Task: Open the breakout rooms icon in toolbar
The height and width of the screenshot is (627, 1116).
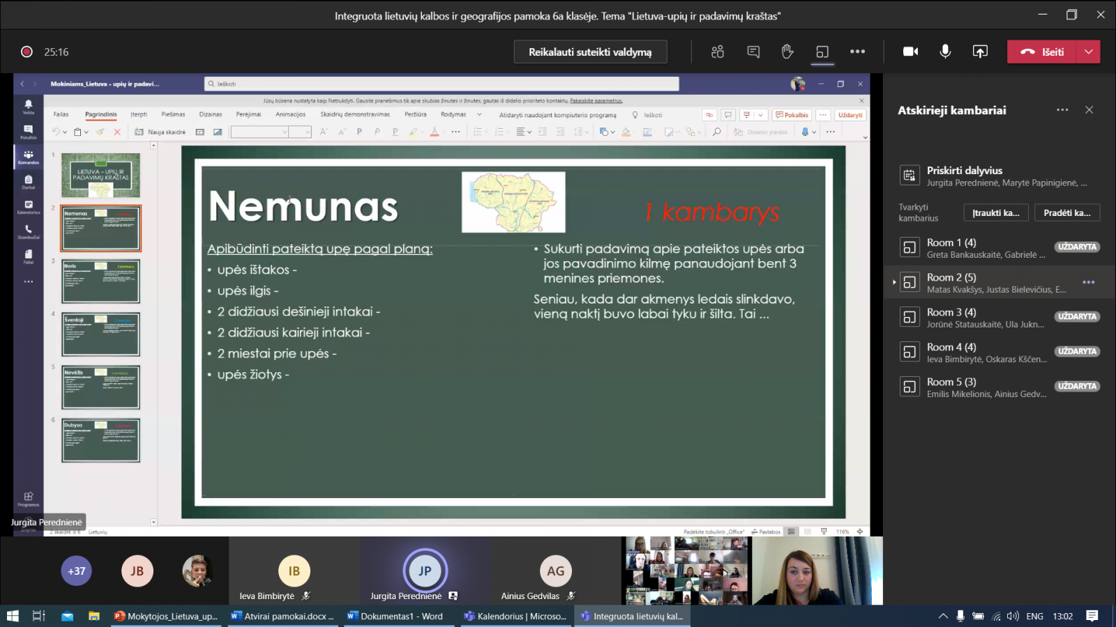Action: pos(822,52)
